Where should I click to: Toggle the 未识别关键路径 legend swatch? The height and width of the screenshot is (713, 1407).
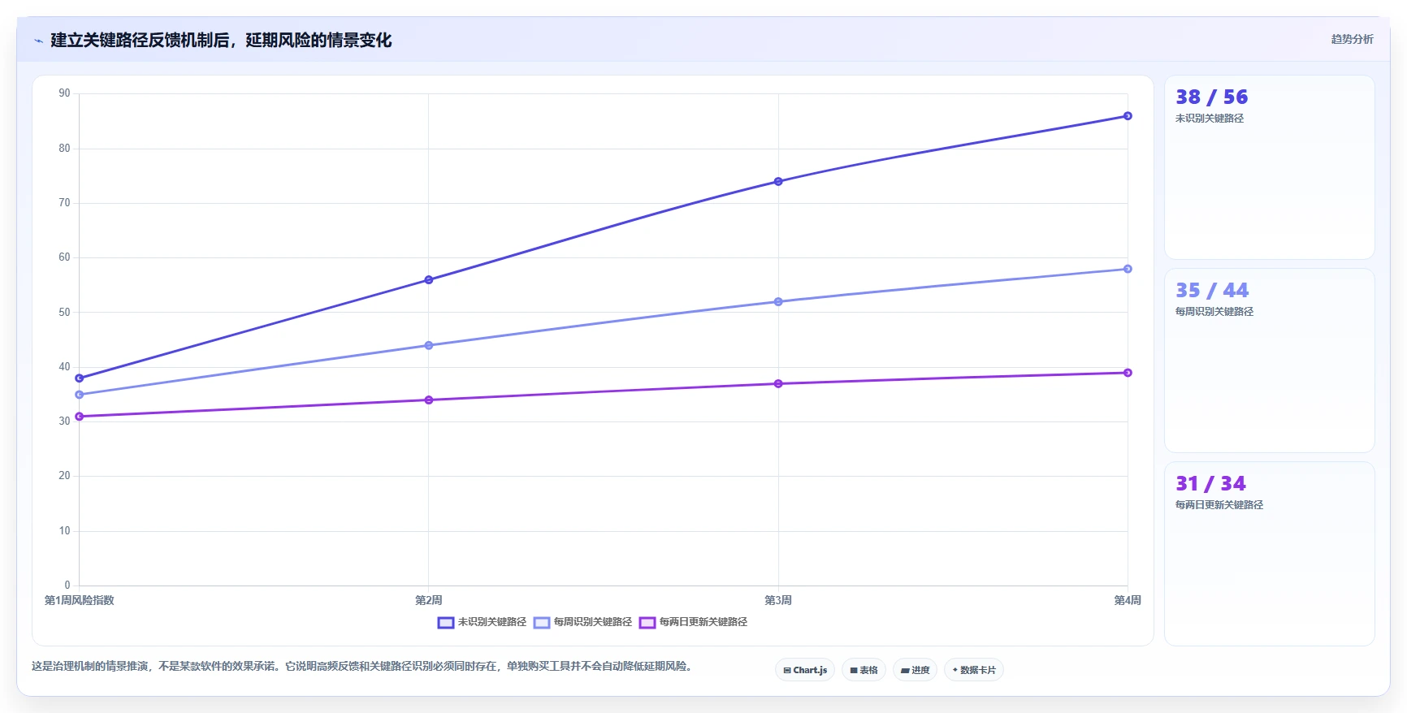point(445,623)
